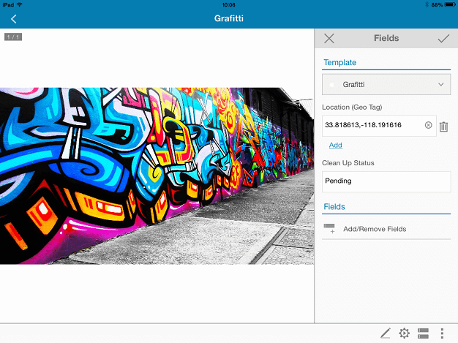458x343 pixels.
Task: Tap the Bluetooth icon in status bar
Action: click(x=427, y=4)
